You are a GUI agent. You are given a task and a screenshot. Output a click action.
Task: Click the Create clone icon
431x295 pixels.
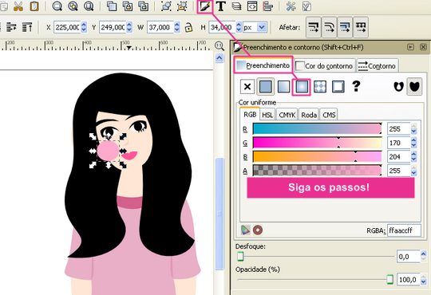127,6
